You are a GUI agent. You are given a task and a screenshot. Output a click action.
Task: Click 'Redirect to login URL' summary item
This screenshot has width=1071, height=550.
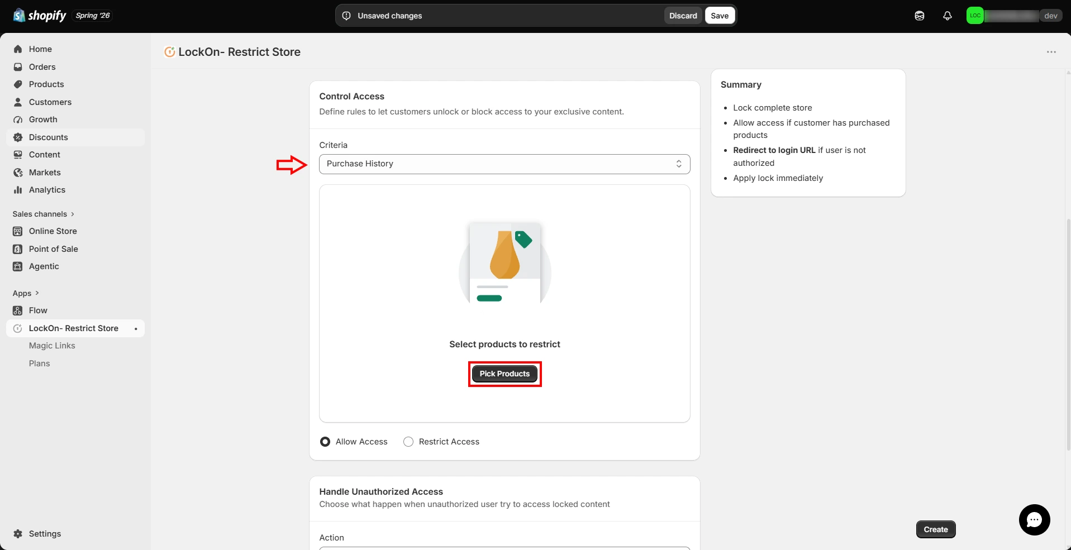pos(799,156)
